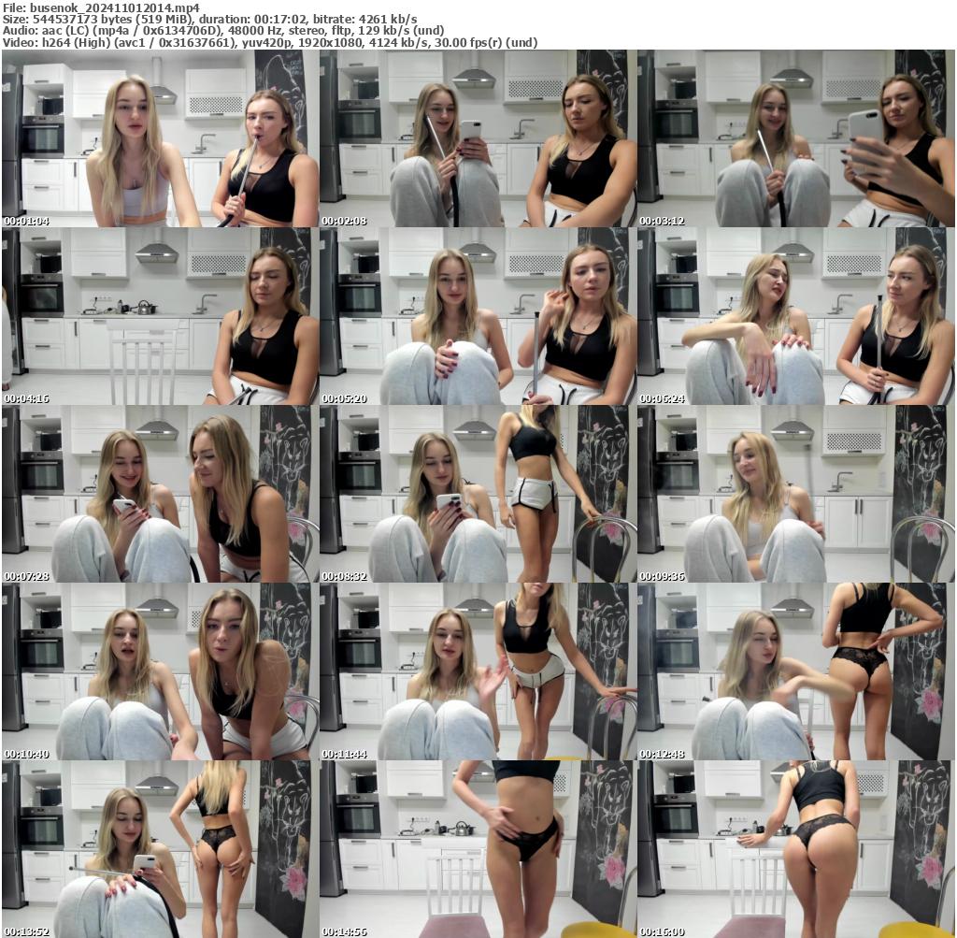Open the thumbnail at timestamp 00:02:08
The height and width of the screenshot is (938, 957).
478,138
